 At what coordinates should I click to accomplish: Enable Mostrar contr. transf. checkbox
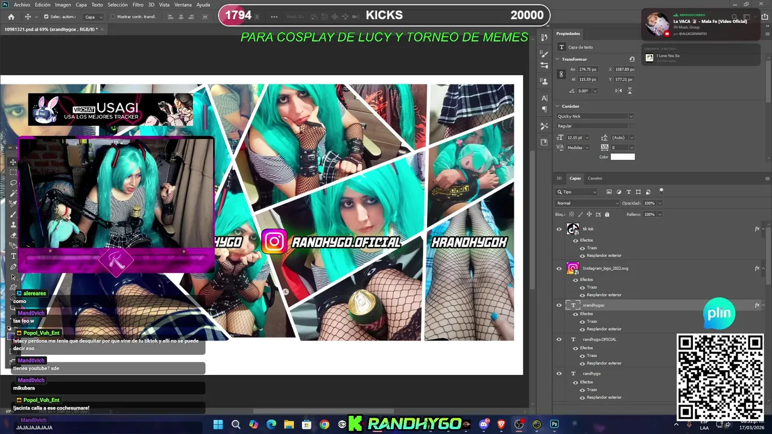[113, 17]
